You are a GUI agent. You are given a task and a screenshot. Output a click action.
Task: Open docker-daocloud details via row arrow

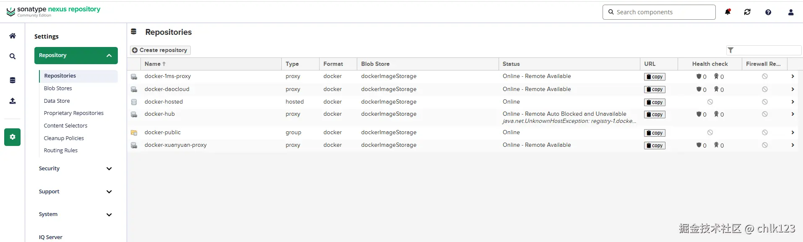coord(793,89)
